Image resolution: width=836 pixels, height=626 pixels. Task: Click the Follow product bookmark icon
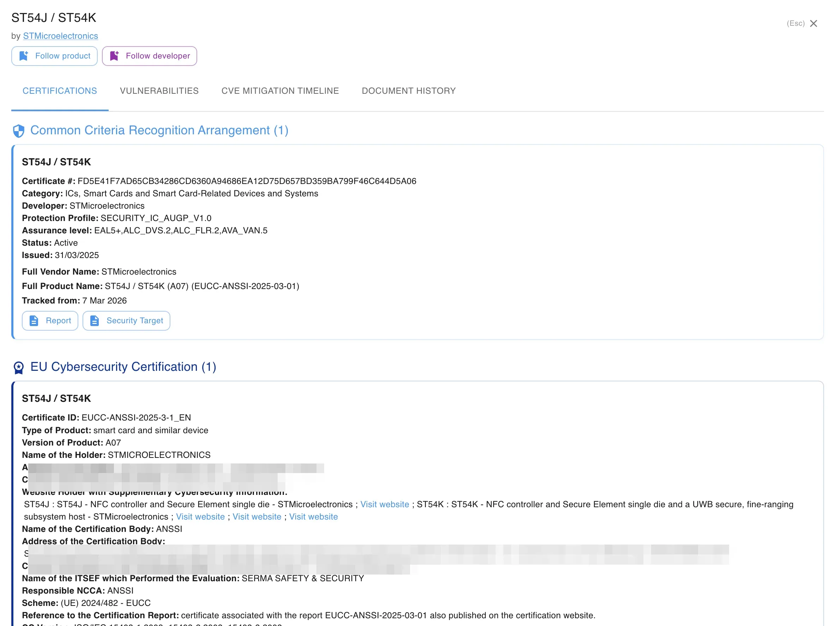[x=23, y=56]
